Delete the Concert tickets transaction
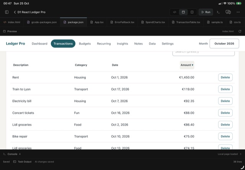 tap(225, 113)
